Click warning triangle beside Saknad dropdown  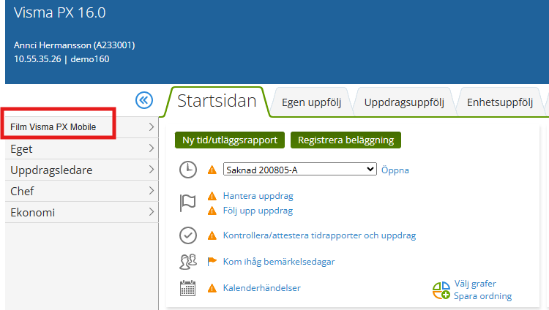212,170
